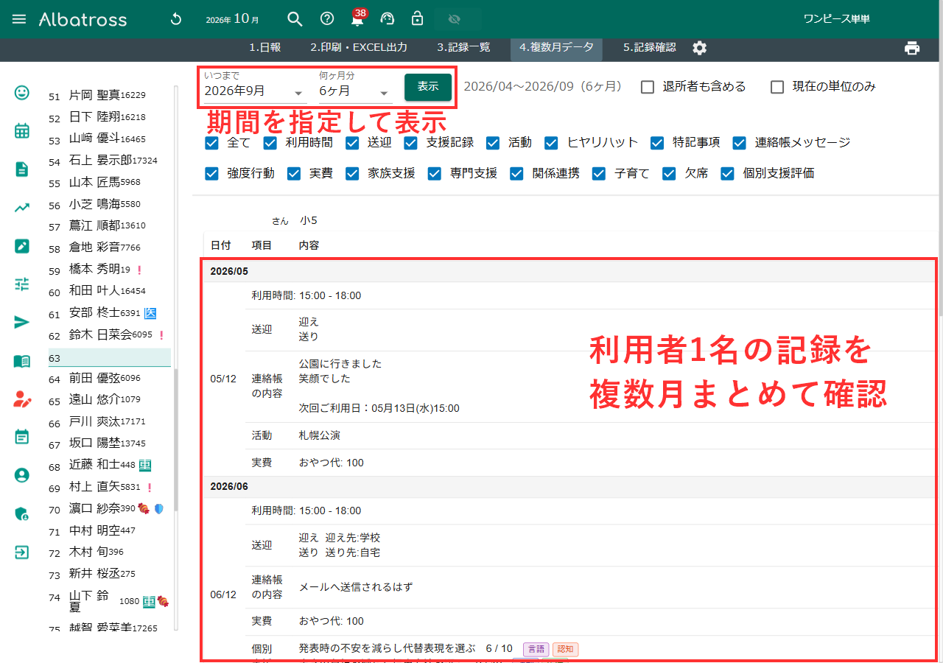Uncheck the ヒヤリハット checkbox
943x663 pixels.
click(x=552, y=143)
